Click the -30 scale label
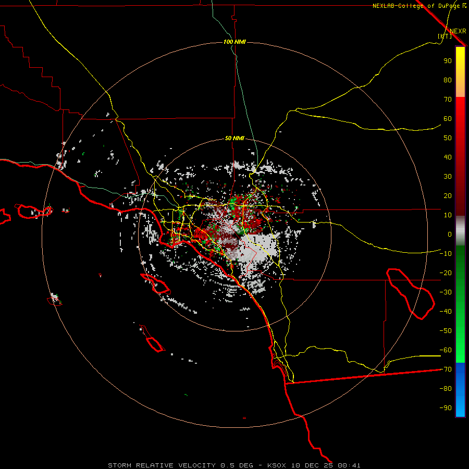This screenshot has width=469, height=469. click(x=446, y=292)
